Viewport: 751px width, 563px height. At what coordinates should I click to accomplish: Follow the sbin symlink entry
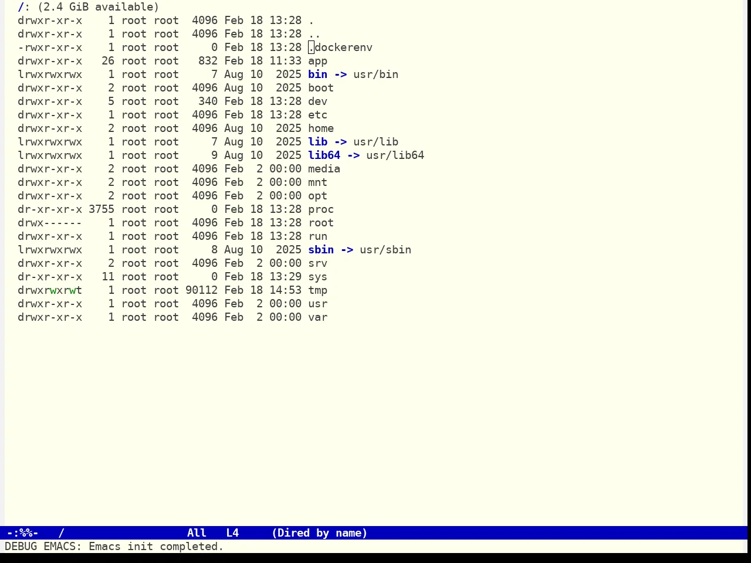pyautogui.click(x=321, y=250)
